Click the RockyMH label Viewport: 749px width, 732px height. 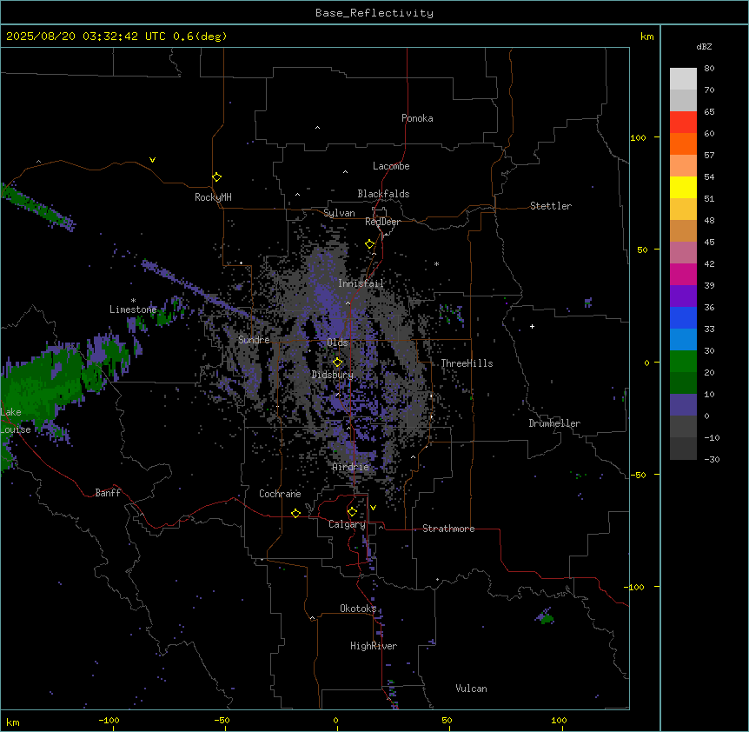click(x=213, y=197)
